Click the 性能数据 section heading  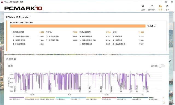click(x=11, y=59)
